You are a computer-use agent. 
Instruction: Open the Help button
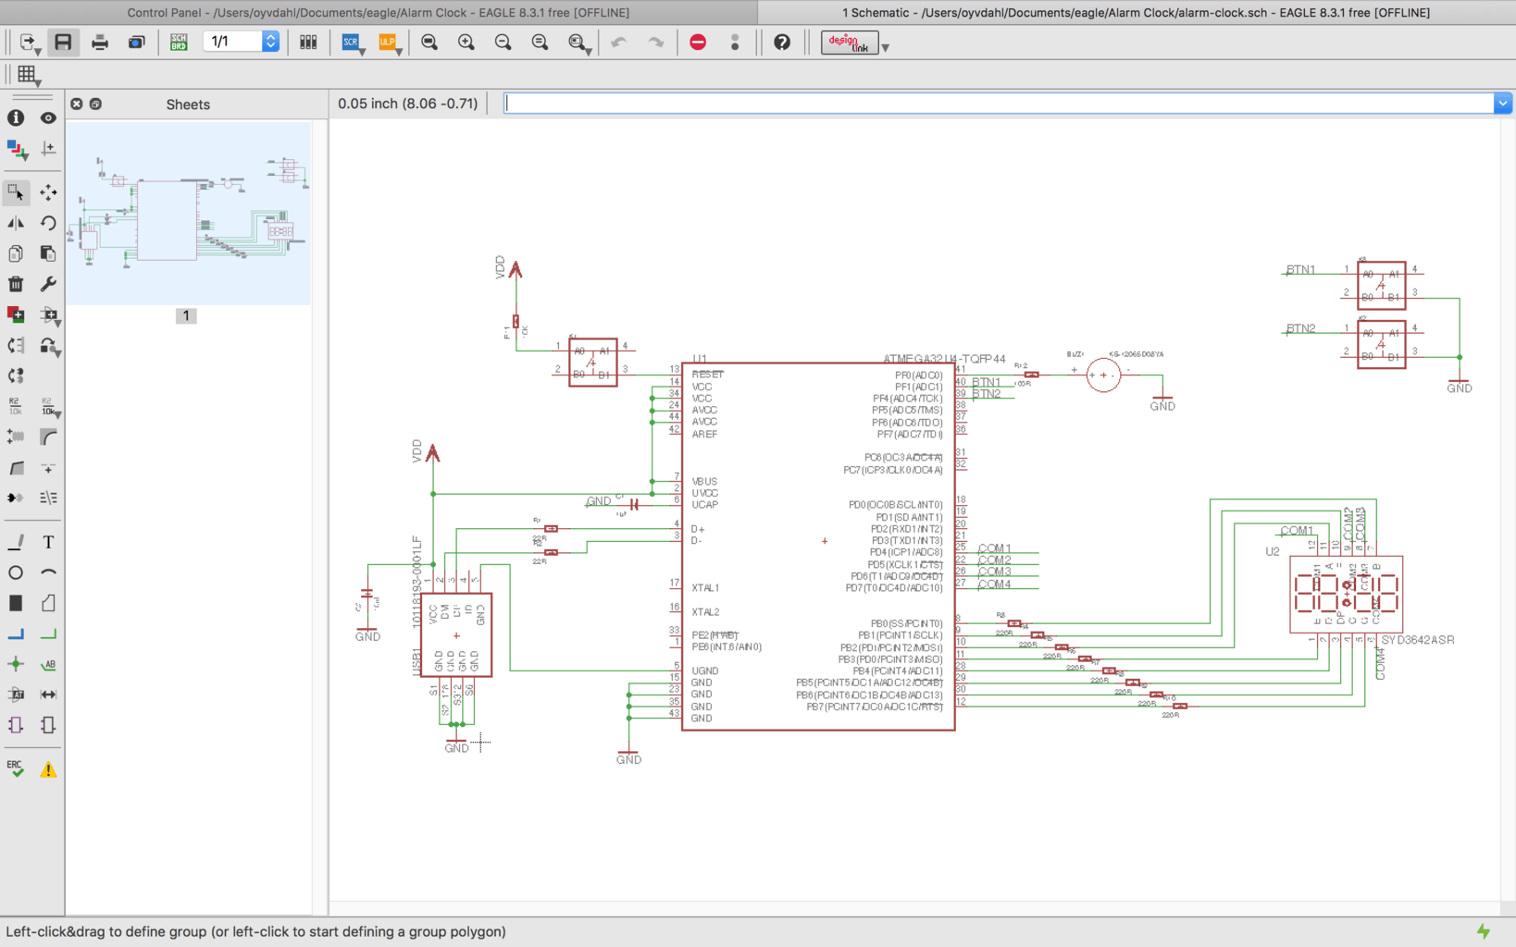(x=782, y=42)
